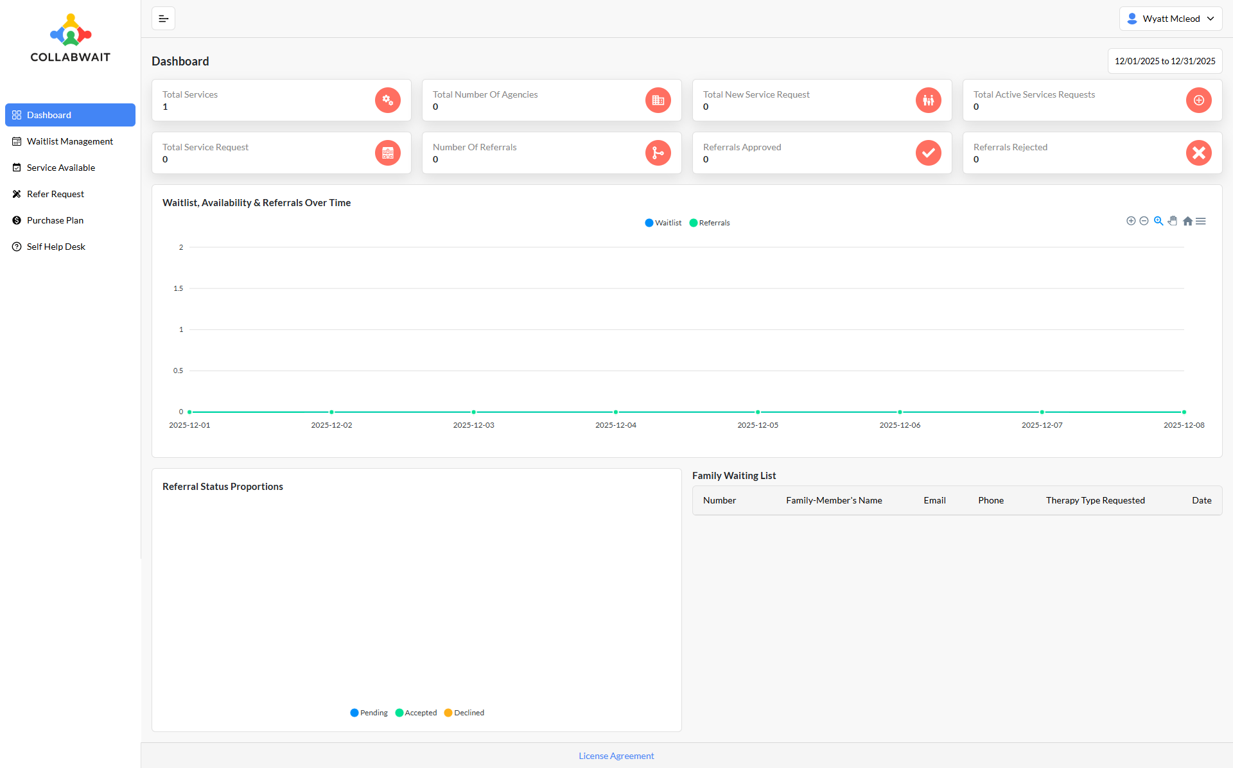This screenshot has height=768, width=1233.
Task: Open the Wyatt Mcleod user dropdown
Action: pos(1170,19)
